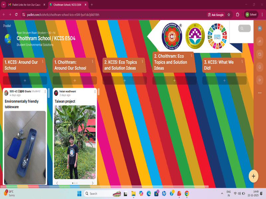This screenshot has height=199, width=266.
Task: Add a post under 2. KCIS: Eco Topics
Action: [124, 81]
